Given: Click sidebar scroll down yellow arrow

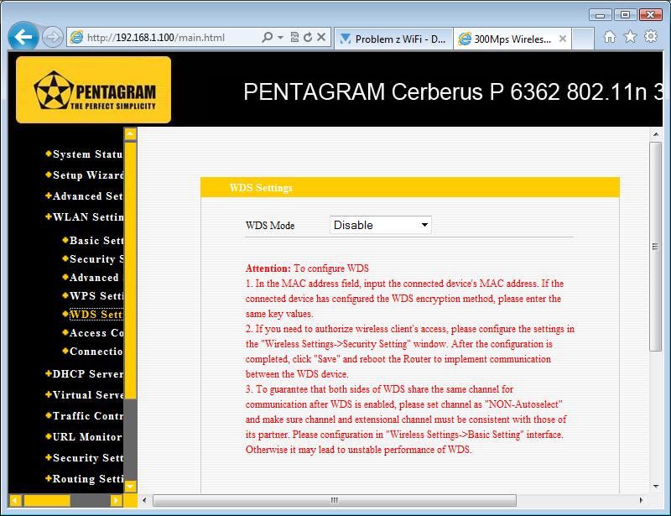Looking at the screenshot, I should click(x=131, y=486).
